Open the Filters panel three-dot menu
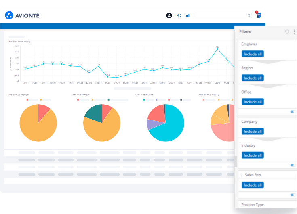 [294, 31]
